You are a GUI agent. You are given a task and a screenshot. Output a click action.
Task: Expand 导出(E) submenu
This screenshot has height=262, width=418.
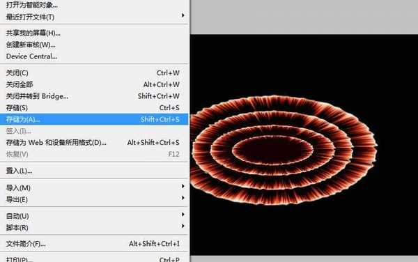click(x=94, y=199)
